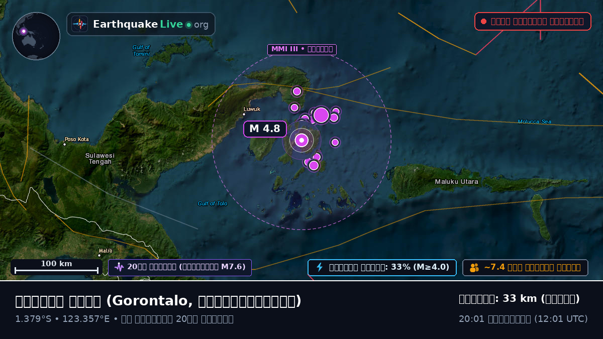The width and height of the screenshot is (603, 339).
Task: Select the largest magenta aftershock marker
Action: pos(321,115)
